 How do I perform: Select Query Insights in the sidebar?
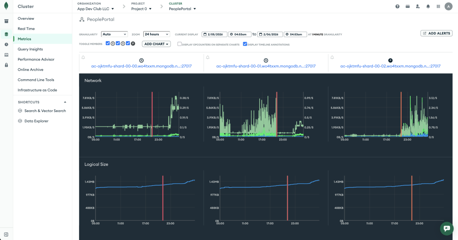(x=30, y=49)
